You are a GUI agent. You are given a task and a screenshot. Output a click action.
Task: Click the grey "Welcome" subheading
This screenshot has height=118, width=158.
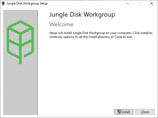61,24
